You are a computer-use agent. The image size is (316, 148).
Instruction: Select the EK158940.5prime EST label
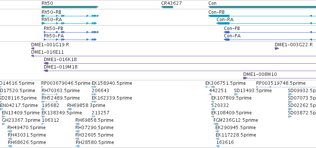tap(112, 83)
